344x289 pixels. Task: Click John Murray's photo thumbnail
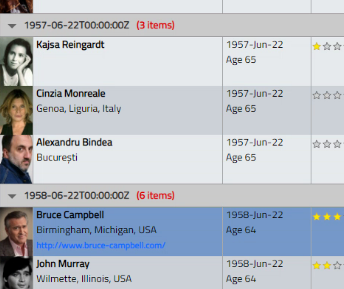pos(17,272)
